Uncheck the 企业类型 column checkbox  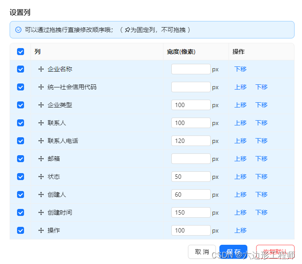21,105
